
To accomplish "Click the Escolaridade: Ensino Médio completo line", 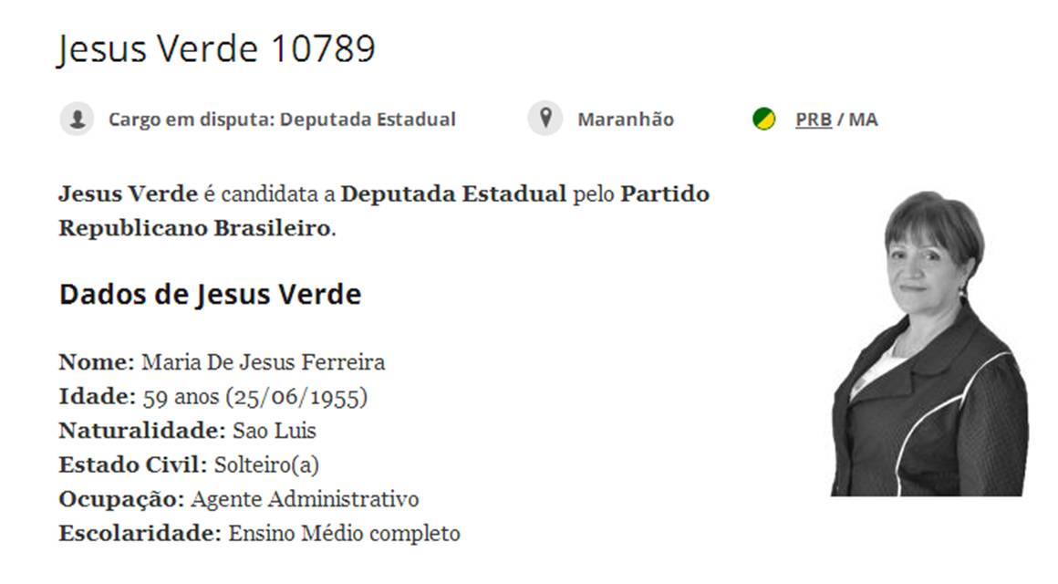I will pos(259,533).
